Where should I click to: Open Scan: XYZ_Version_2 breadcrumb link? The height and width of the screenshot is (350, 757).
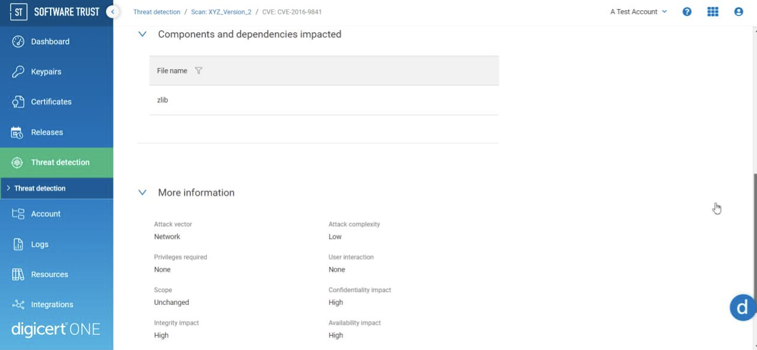tap(221, 12)
